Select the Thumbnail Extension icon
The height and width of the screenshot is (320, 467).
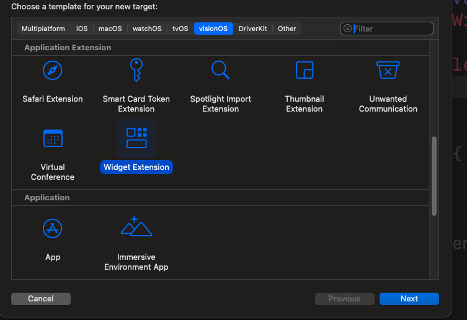(305, 70)
